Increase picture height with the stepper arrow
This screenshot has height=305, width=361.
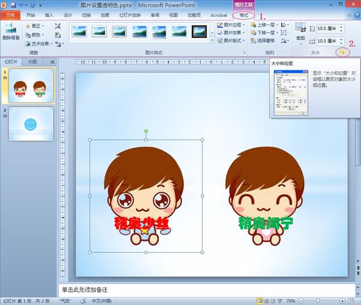click(x=341, y=26)
